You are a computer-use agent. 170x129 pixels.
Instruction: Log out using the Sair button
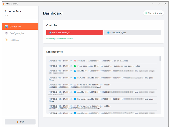(x=20, y=122)
